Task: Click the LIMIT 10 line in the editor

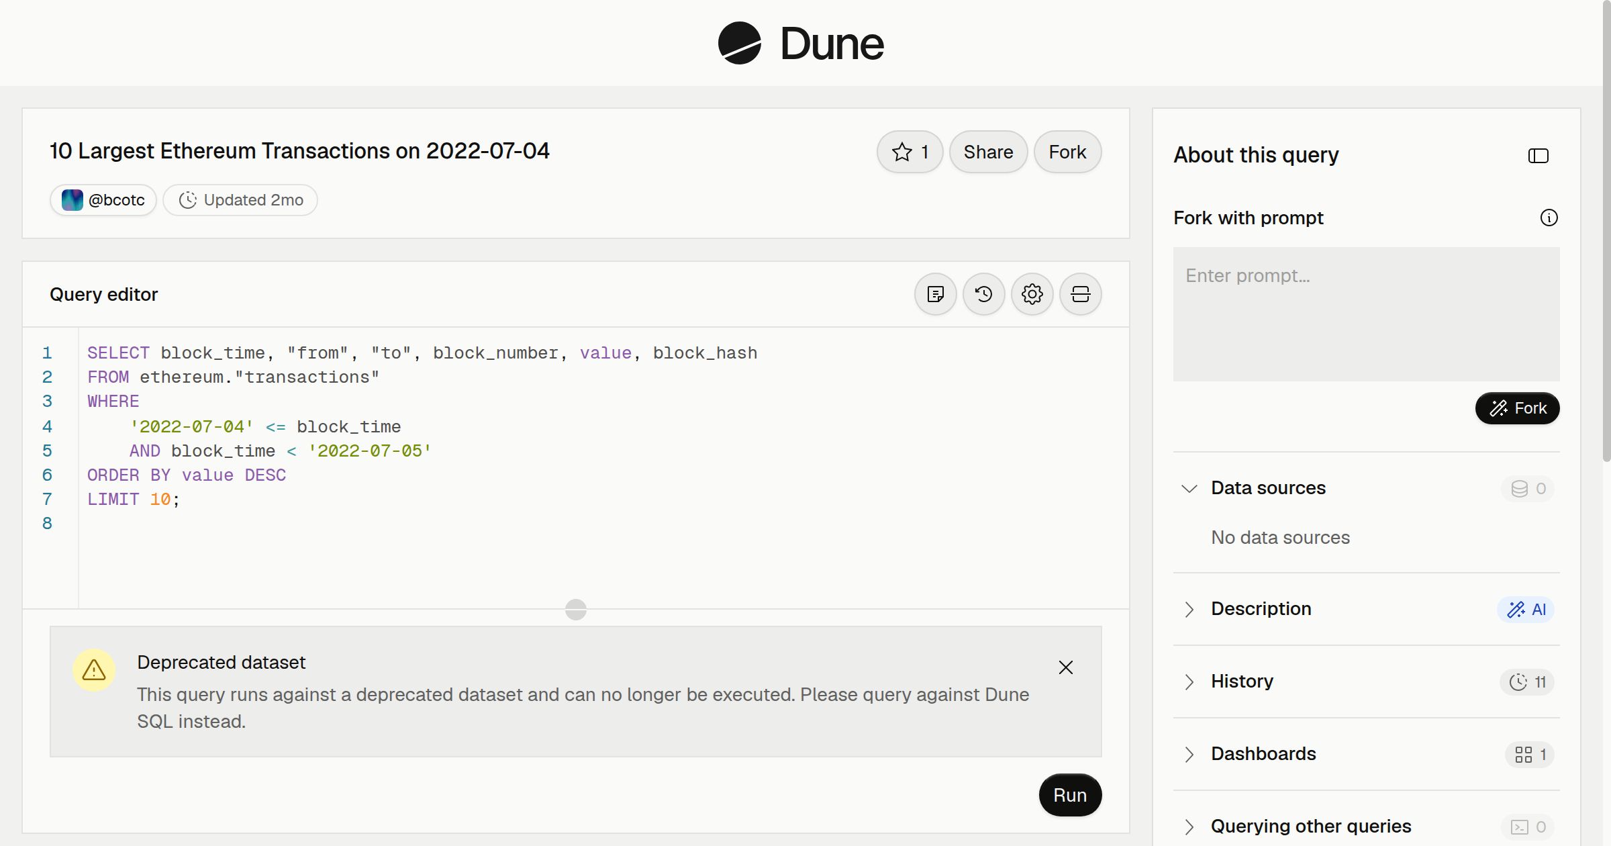Action: 134,500
